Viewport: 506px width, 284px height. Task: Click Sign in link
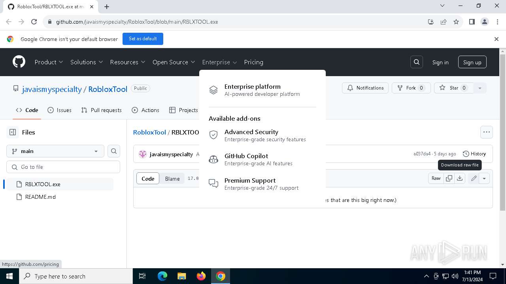pos(440,62)
